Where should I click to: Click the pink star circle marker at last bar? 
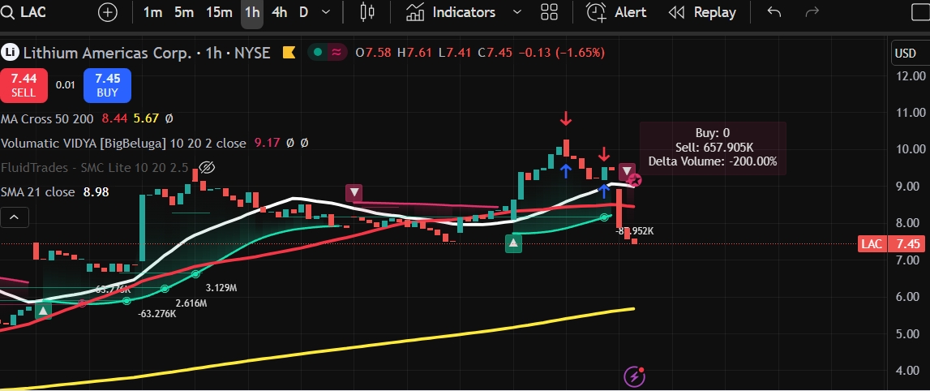click(635, 180)
